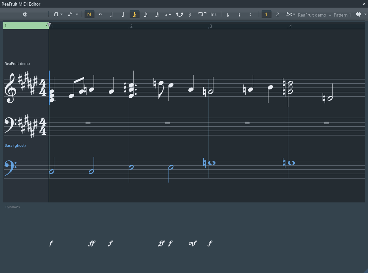The width and height of the screenshot is (368, 273).
Task: Toggle the N note input mode
Action: click(89, 15)
